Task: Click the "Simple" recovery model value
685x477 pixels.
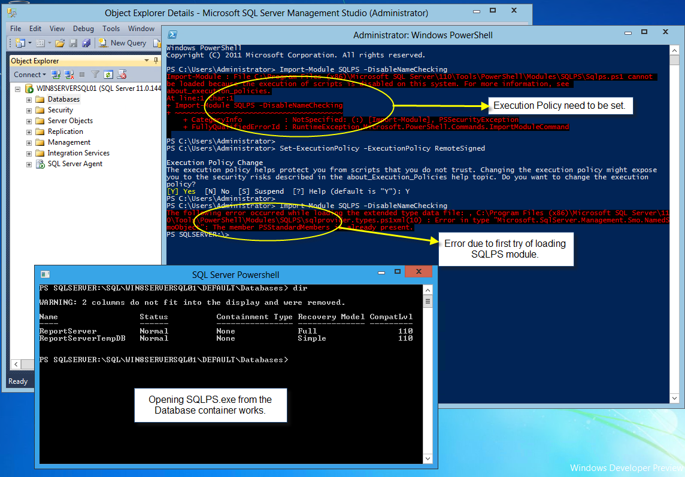Action: point(312,338)
